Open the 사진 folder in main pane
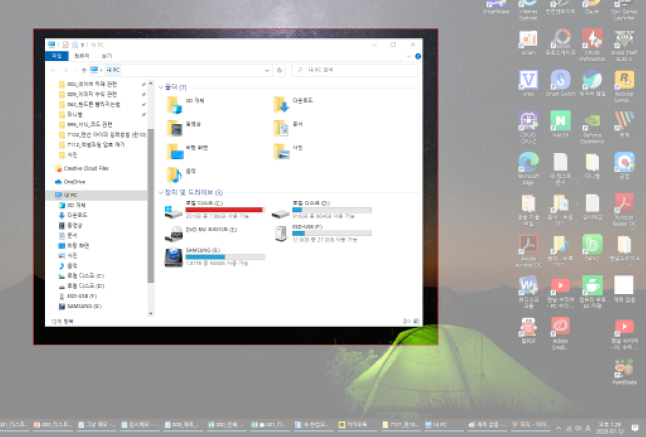The width and height of the screenshot is (646, 437). click(288, 152)
